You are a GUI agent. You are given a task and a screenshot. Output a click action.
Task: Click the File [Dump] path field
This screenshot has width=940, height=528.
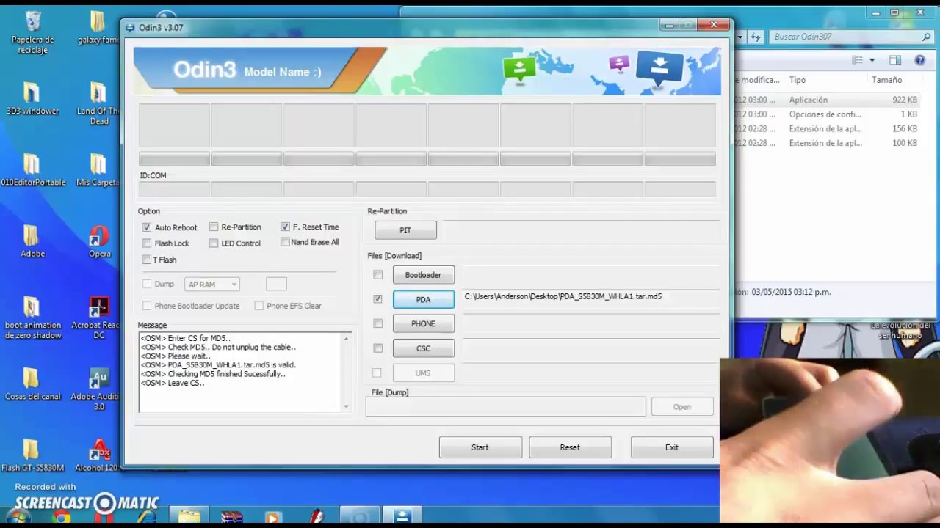[506, 407]
